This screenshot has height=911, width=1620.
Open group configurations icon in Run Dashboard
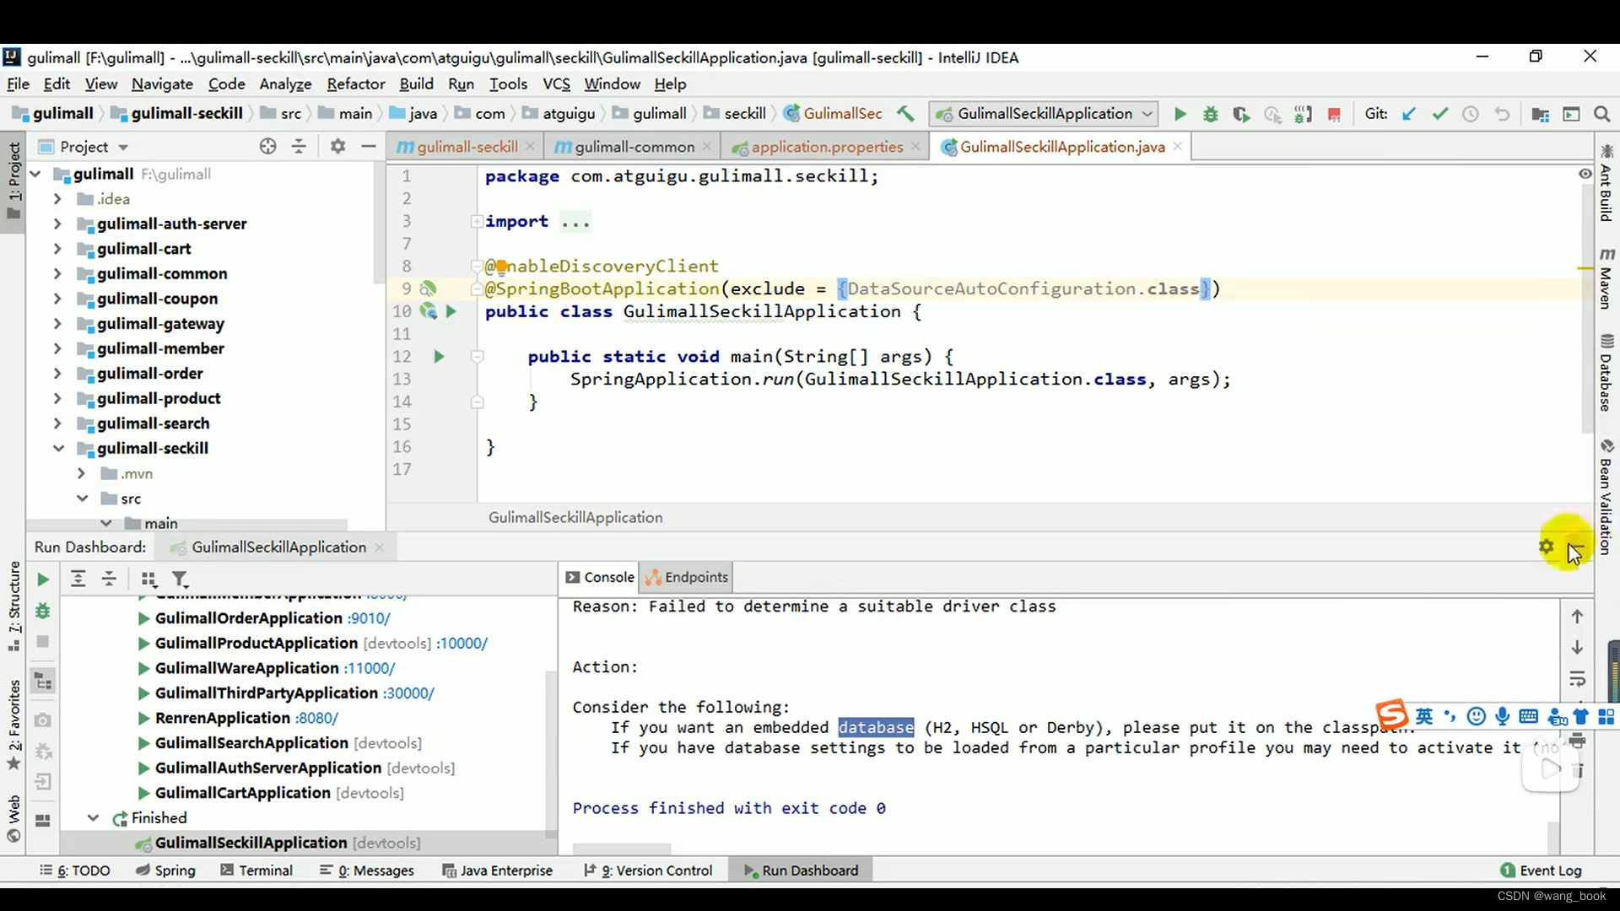(148, 579)
